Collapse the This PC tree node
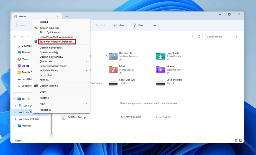This screenshot has width=256, height=155. tap(14, 99)
